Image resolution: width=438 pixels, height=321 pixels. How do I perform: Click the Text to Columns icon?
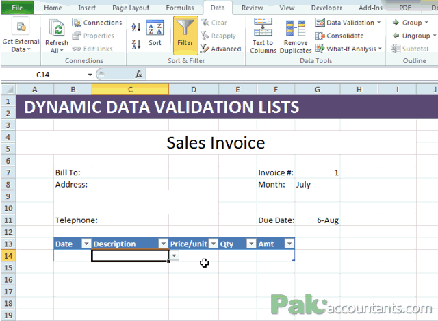(263, 27)
